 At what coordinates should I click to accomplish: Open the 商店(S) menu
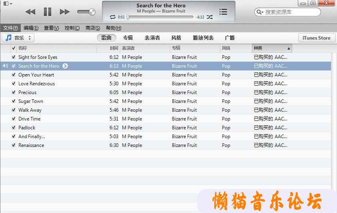(93, 28)
